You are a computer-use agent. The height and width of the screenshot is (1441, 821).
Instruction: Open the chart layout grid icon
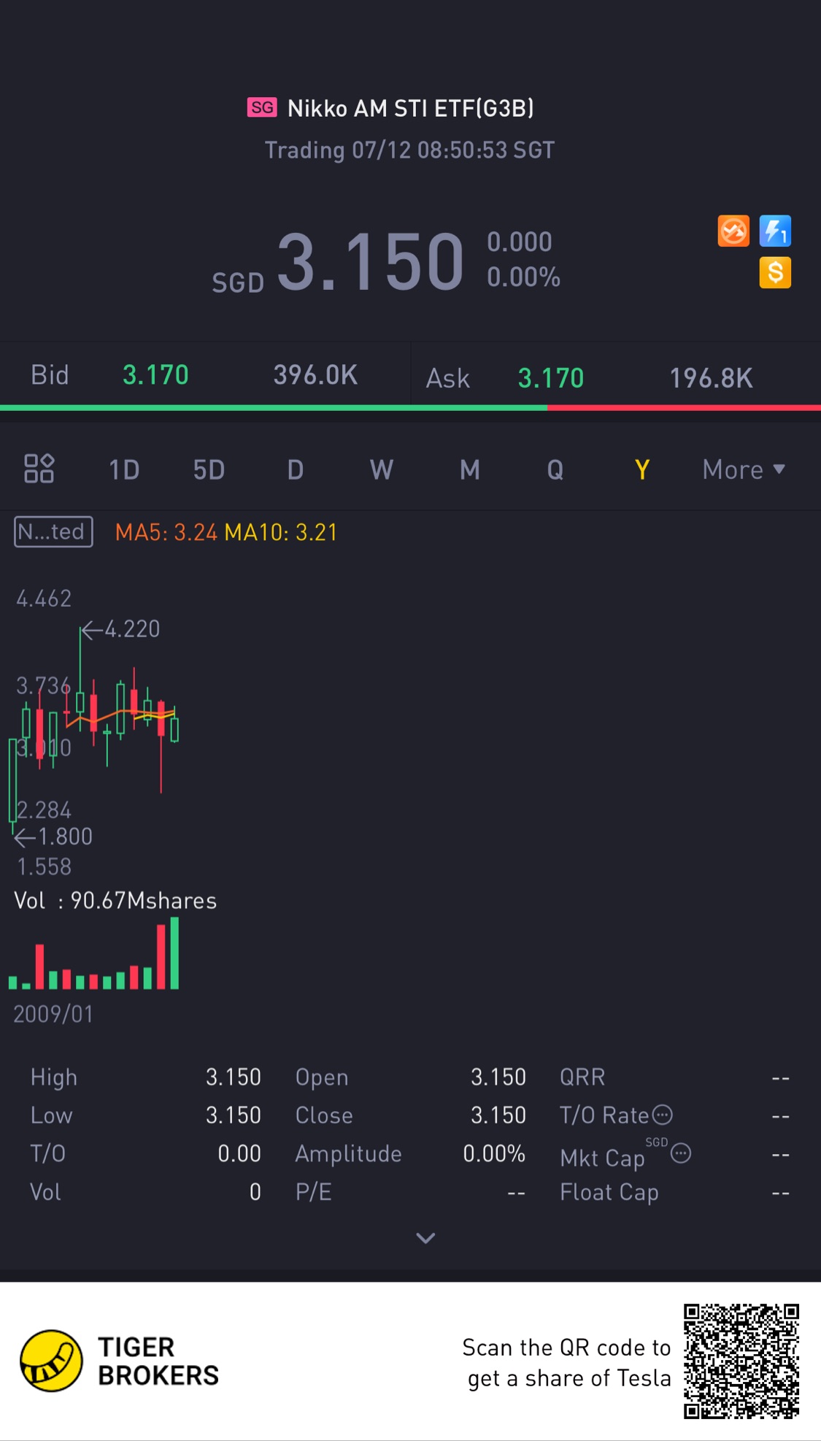tap(39, 469)
